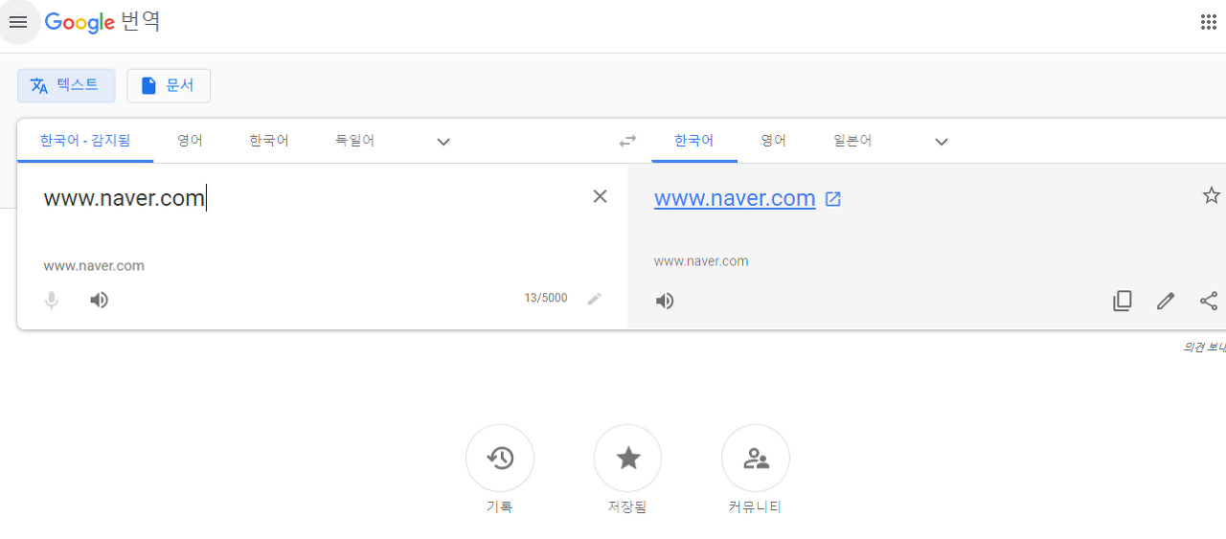Select the 텍스트 (Text) mode button
Viewport: 1226px width, 539px height.
click(x=66, y=85)
